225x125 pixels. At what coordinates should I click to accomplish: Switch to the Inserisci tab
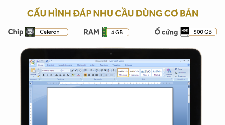click(50, 65)
